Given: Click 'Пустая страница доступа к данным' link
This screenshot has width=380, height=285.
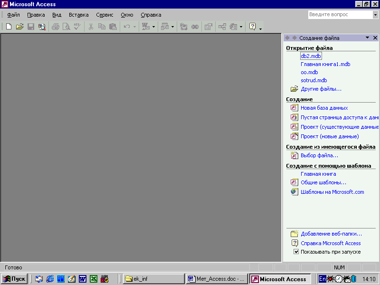Looking at the screenshot, I should coord(340,117).
